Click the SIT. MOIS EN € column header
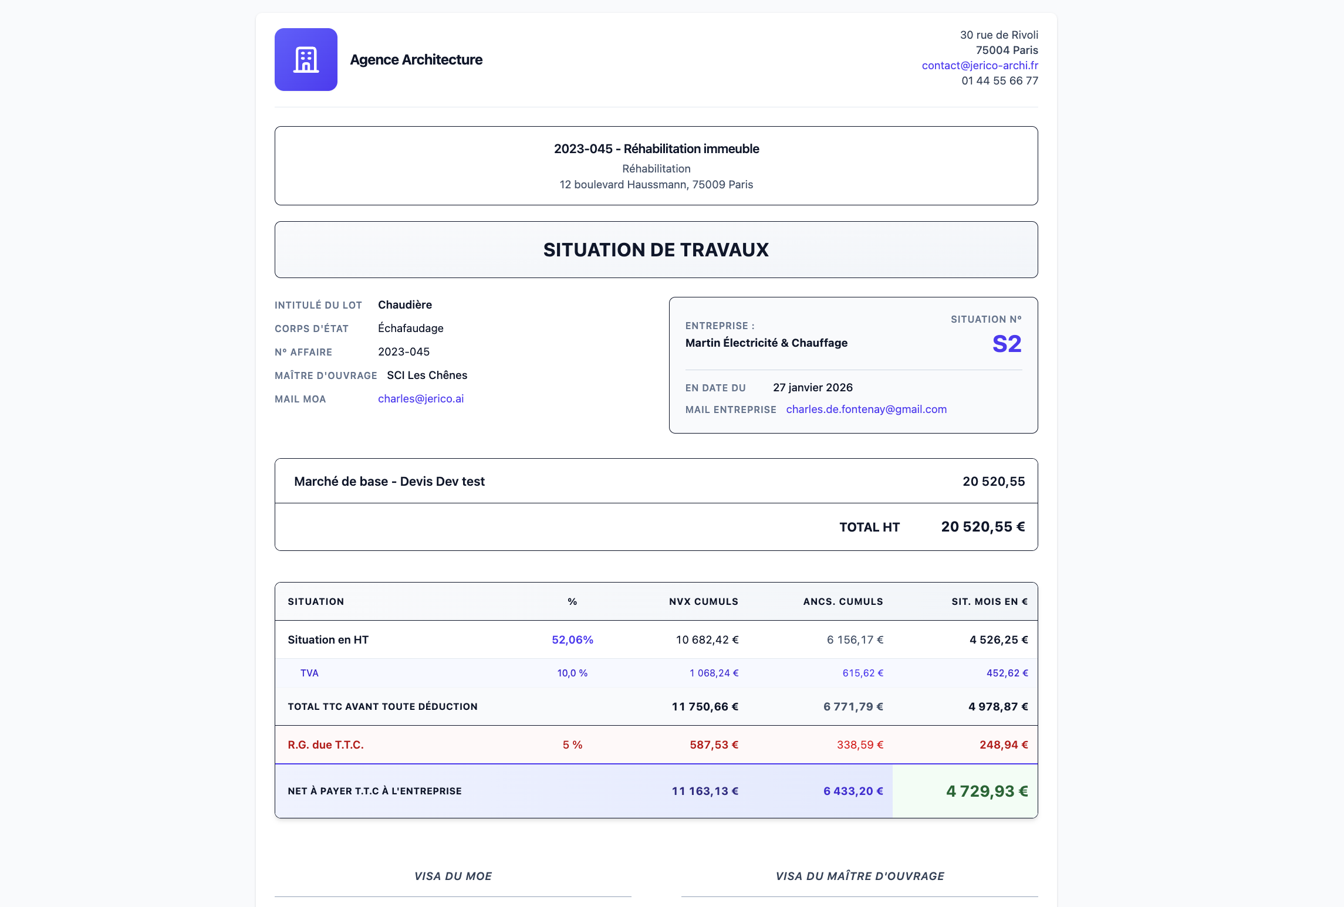Screen dimensions: 1344x907 coord(989,601)
